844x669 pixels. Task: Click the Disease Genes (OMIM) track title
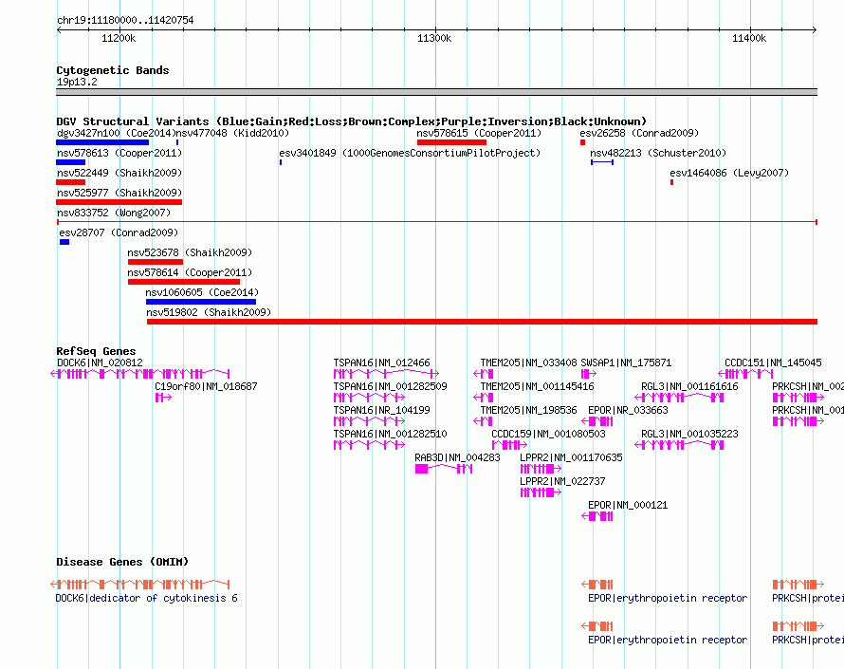122,562
